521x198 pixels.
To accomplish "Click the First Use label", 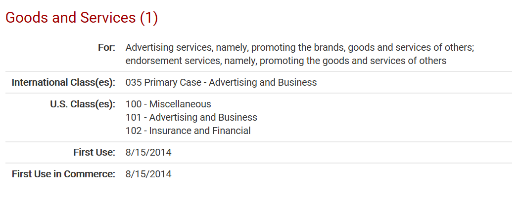I will coord(95,152).
